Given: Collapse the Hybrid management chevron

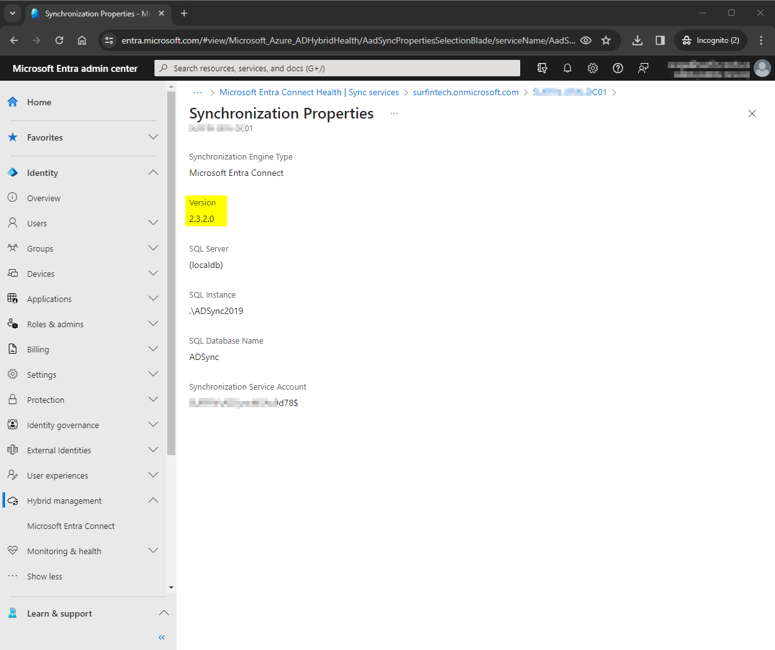Looking at the screenshot, I should (153, 501).
